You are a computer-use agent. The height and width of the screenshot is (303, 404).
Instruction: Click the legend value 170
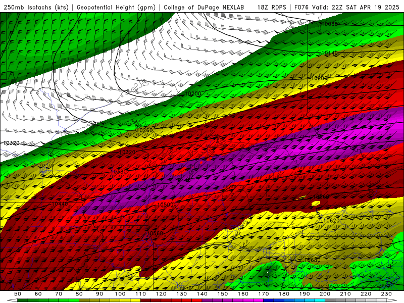click(x=264, y=294)
